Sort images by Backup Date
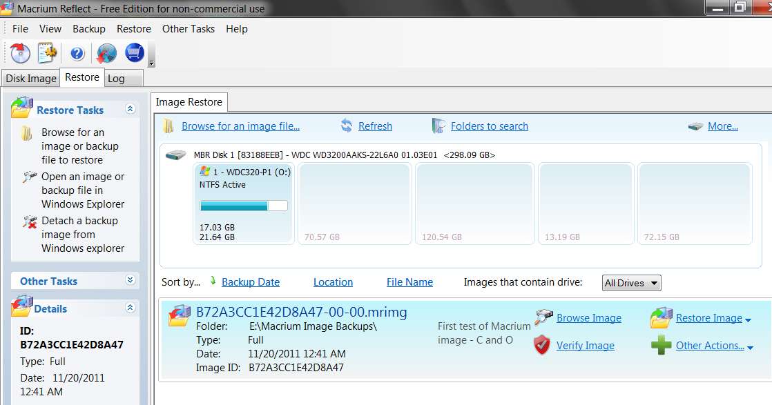Screen dimensions: 772x405 pyautogui.click(x=251, y=282)
